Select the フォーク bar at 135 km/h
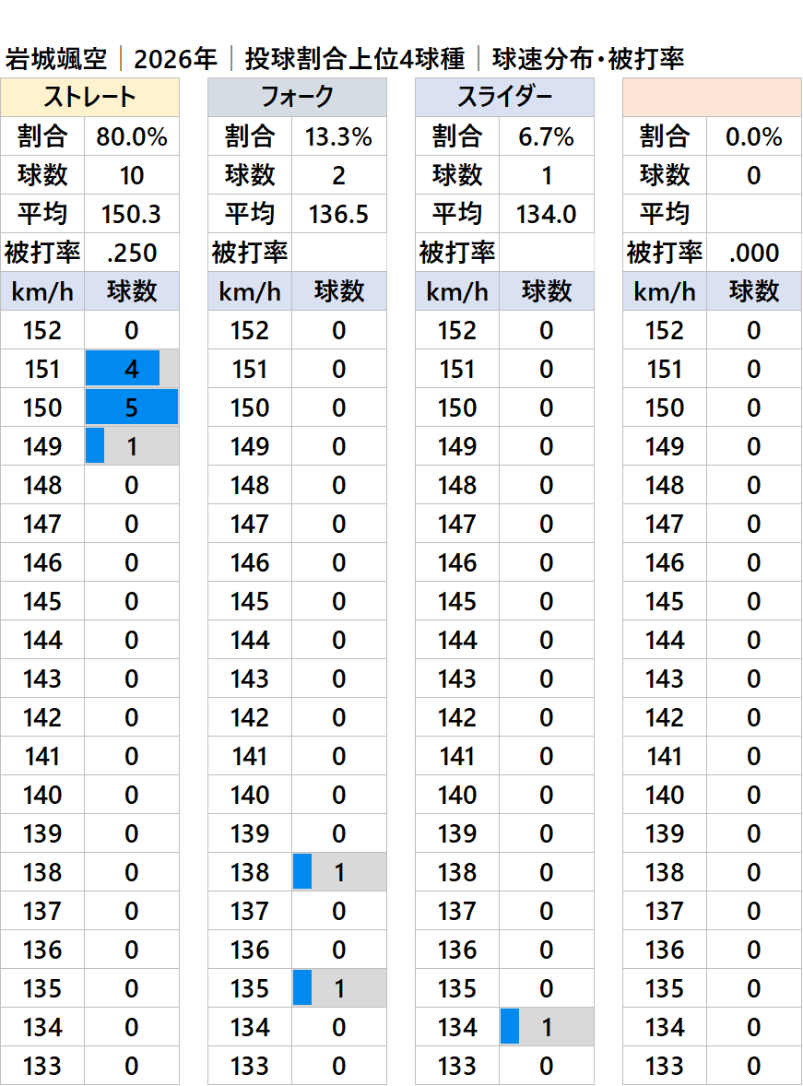The height and width of the screenshot is (1086, 803). click(x=303, y=988)
